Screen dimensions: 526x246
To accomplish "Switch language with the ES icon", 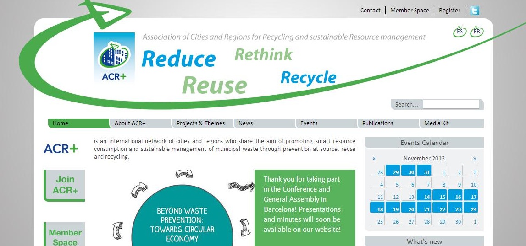I will (x=460, y=32).
